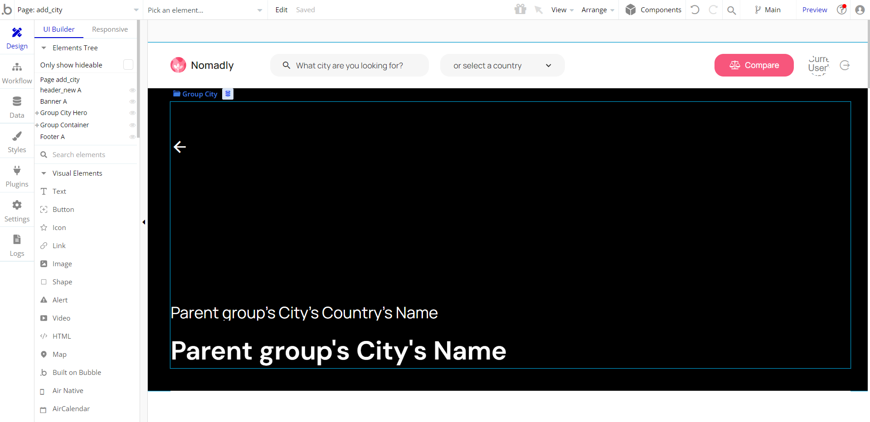The image size is (870, 422).
Task: Open the user account avatar icon
Action: 860,10
